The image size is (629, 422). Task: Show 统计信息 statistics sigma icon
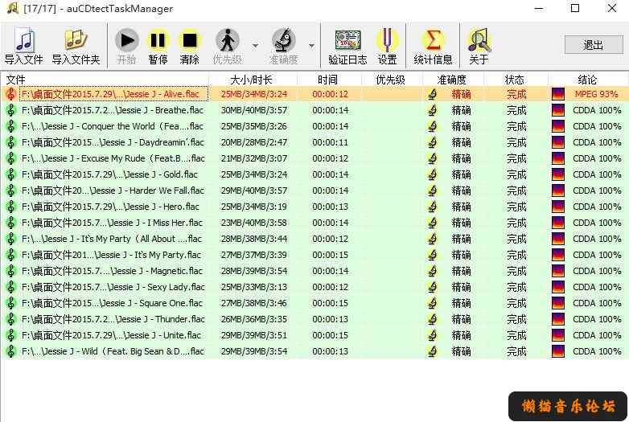click(433, 40)
